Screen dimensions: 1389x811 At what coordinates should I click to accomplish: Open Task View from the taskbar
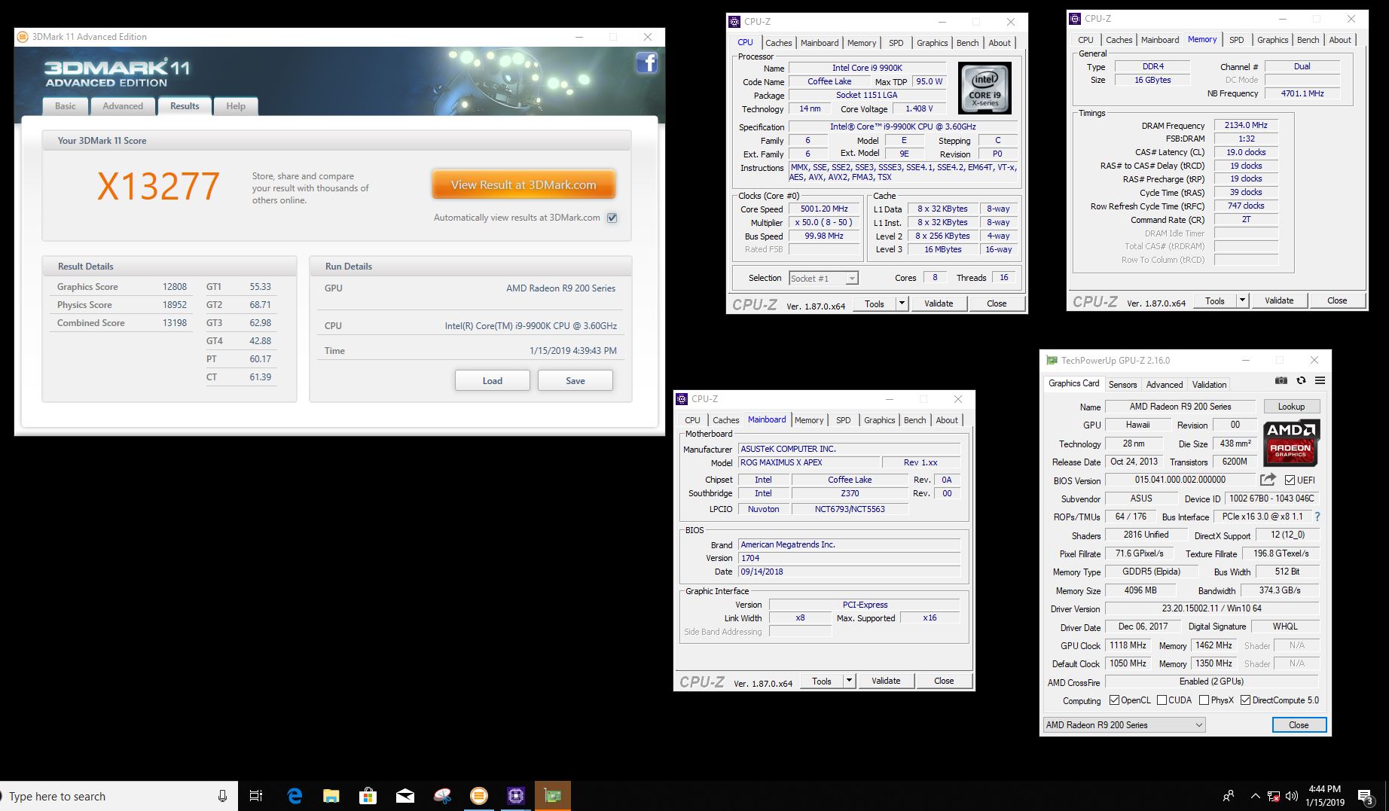[256, 796]
